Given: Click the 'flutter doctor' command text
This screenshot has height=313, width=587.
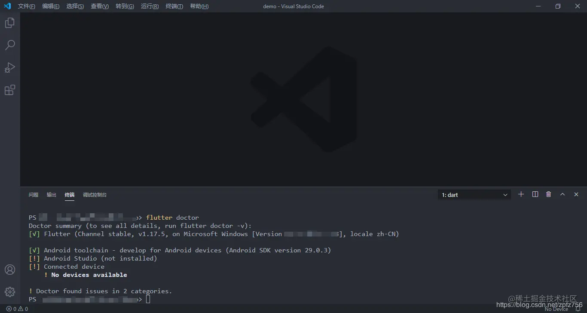Looking at the screenshot, I should (x=172, y=218).
